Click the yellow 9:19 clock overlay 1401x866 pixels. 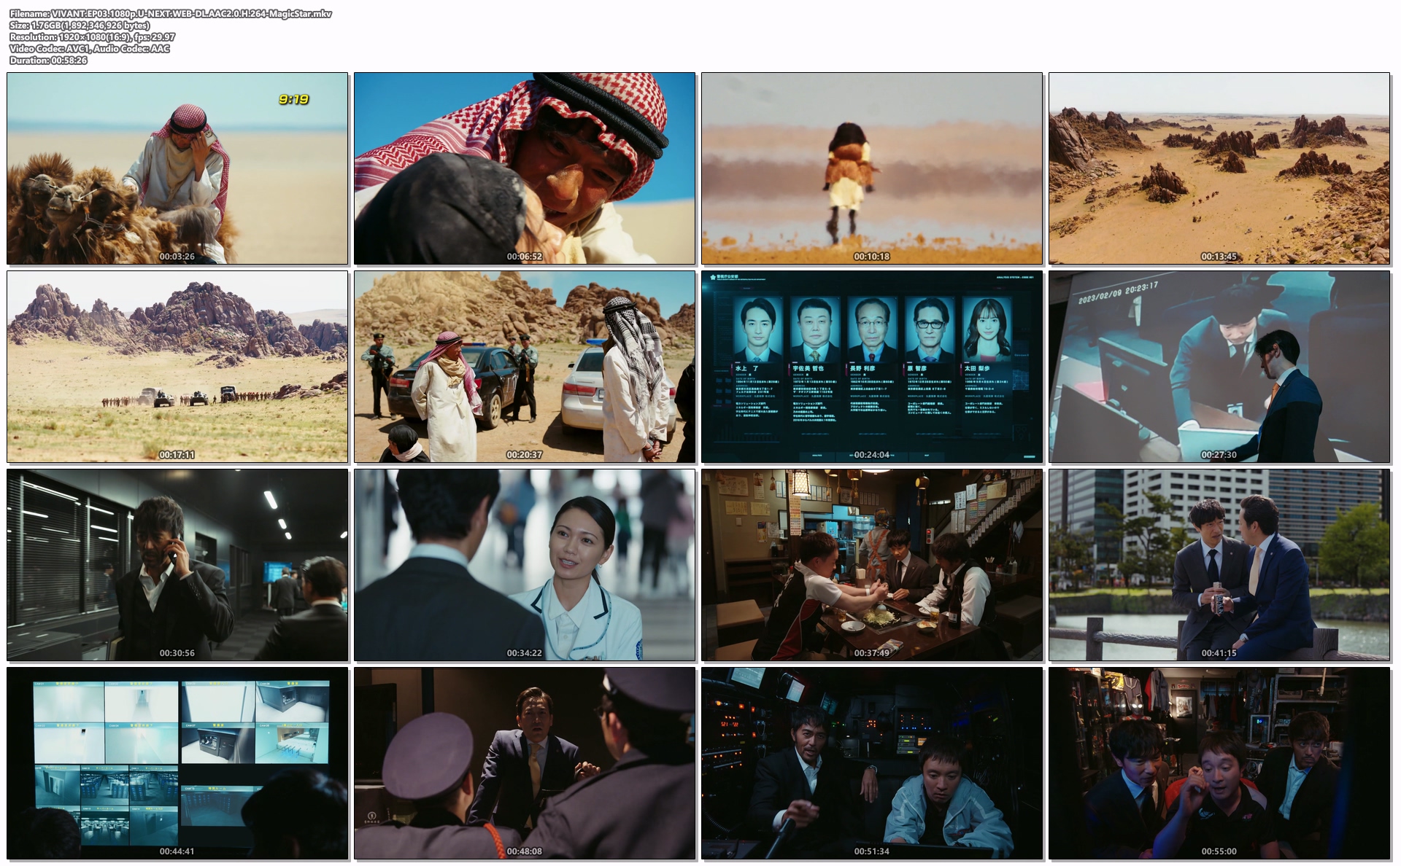(x=293, y=99)
